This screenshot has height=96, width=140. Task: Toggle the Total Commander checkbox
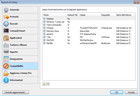click(44, 25)
